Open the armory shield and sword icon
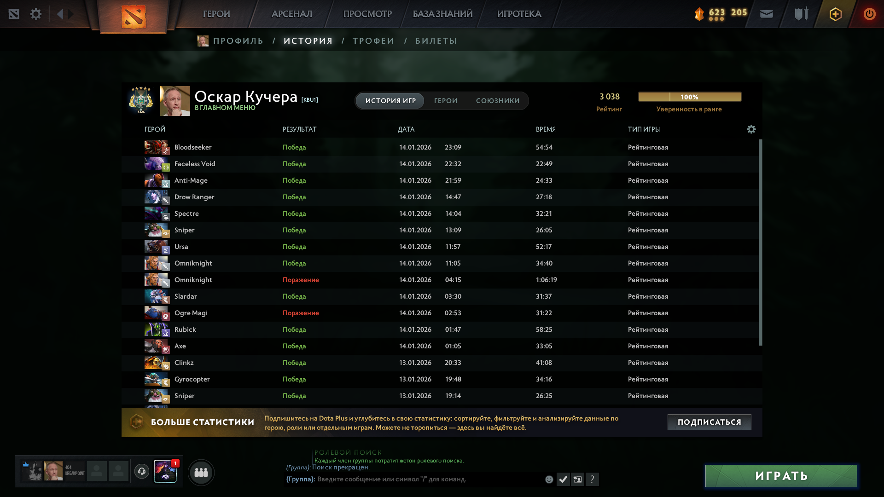Image resolution: width=884 pixels, height=497 pixels. (801, 14)
